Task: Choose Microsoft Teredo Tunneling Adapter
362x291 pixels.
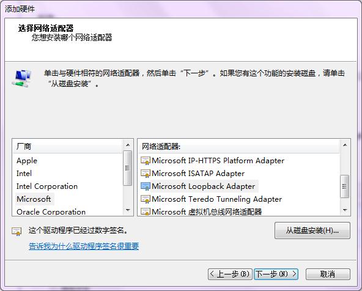Action: [x=217, y=199]
